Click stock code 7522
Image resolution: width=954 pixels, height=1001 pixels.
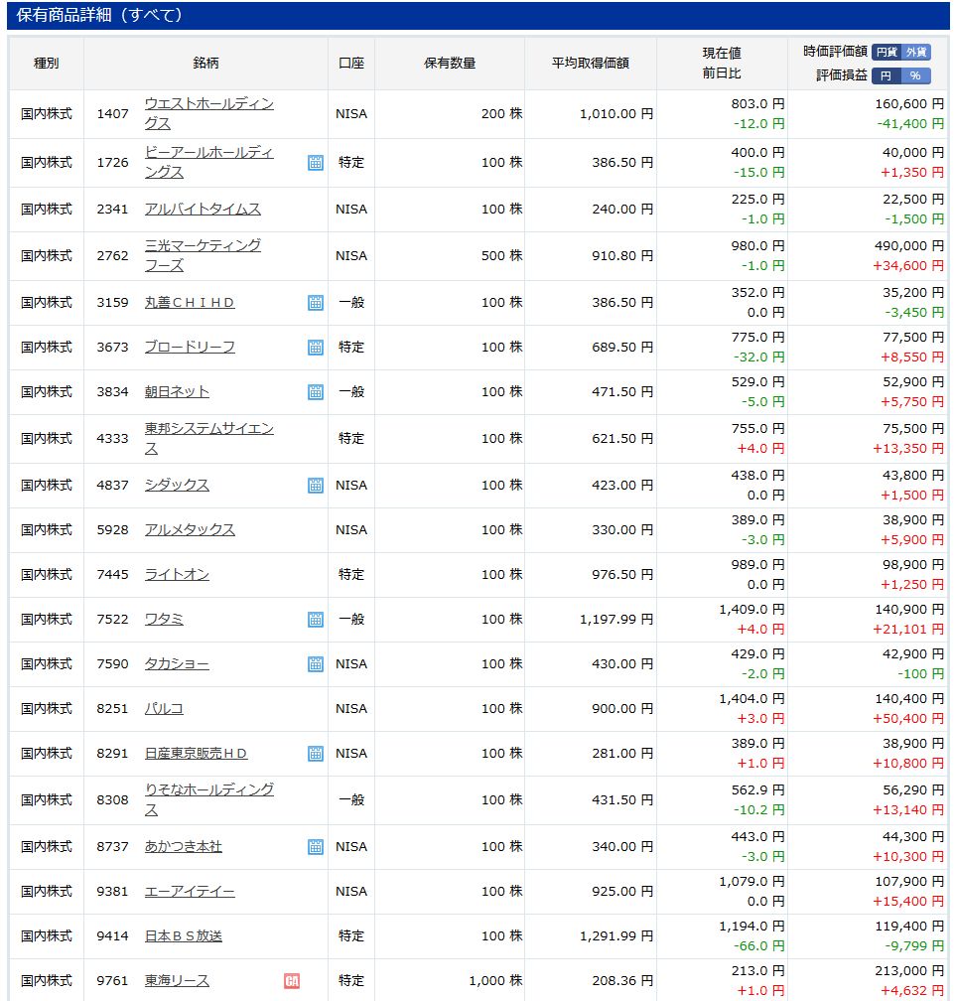[112, 620]
